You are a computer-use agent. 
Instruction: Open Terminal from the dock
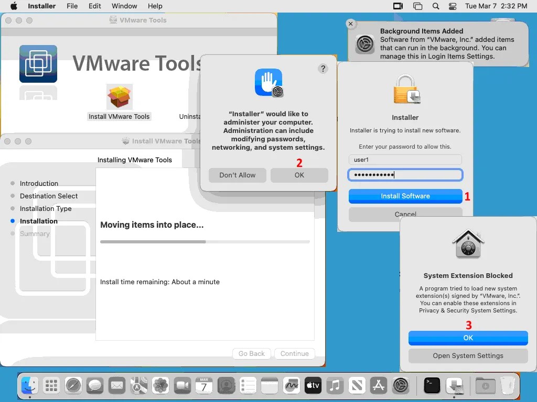pos(432,386)
